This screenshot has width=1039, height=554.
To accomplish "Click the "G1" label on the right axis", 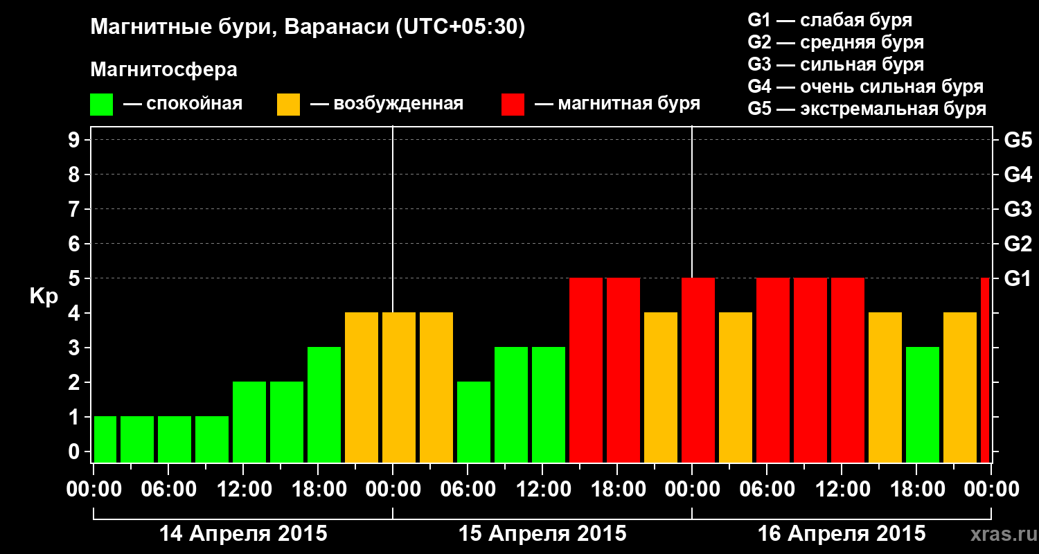I will click(x=1018, y=278).
